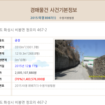The width and height of the screenshot is (105, 105).
Task: Click the 경매물건 사건기본정보 page title
Action: pyautogui.click(x=54, y=10)
